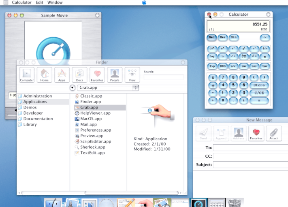288x207 pixels.
Task: Click the calculator 7 key
Action: click(223, 77)
